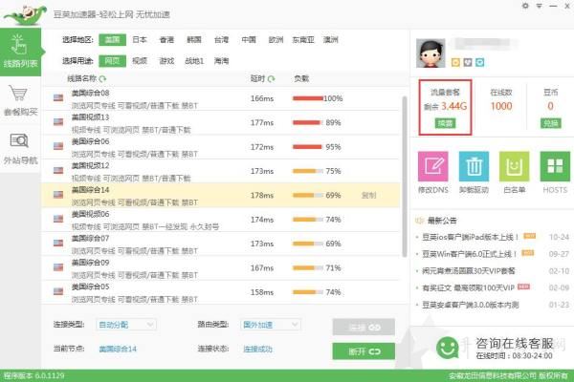Open the 外站导航 navigation panel
The image size is (574, 382).
pyautogui.click(x=20, y=149)
